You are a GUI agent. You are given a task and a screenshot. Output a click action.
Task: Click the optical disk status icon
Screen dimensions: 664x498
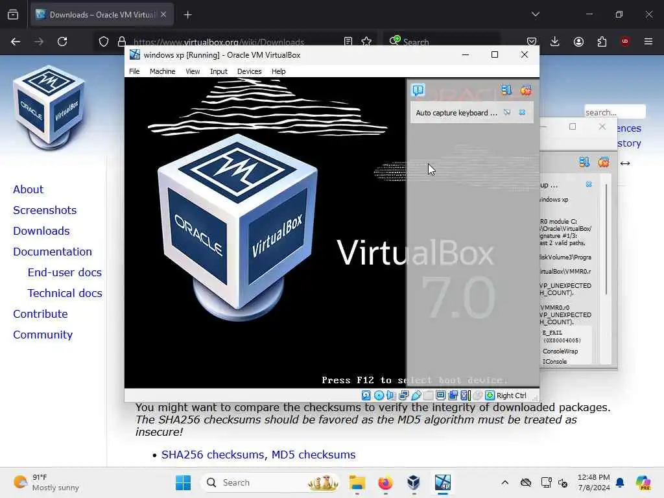[379, 396]
